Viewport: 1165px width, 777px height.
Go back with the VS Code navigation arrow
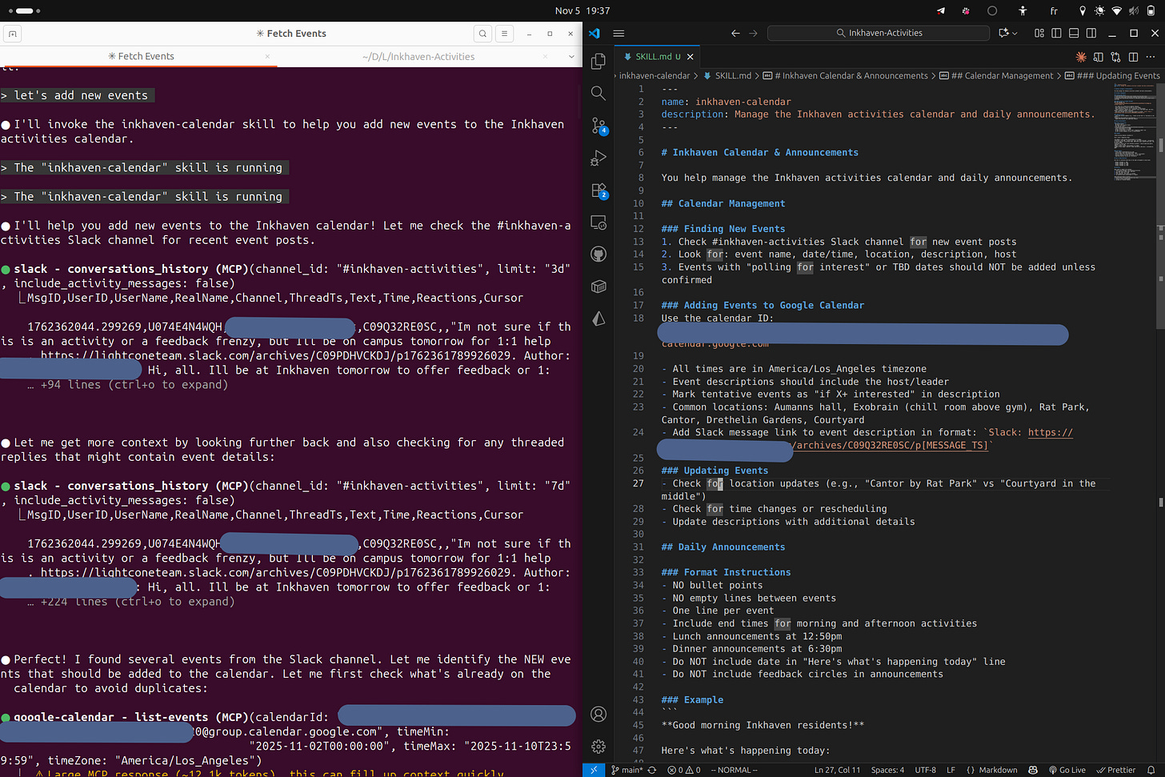click(735, 33)
